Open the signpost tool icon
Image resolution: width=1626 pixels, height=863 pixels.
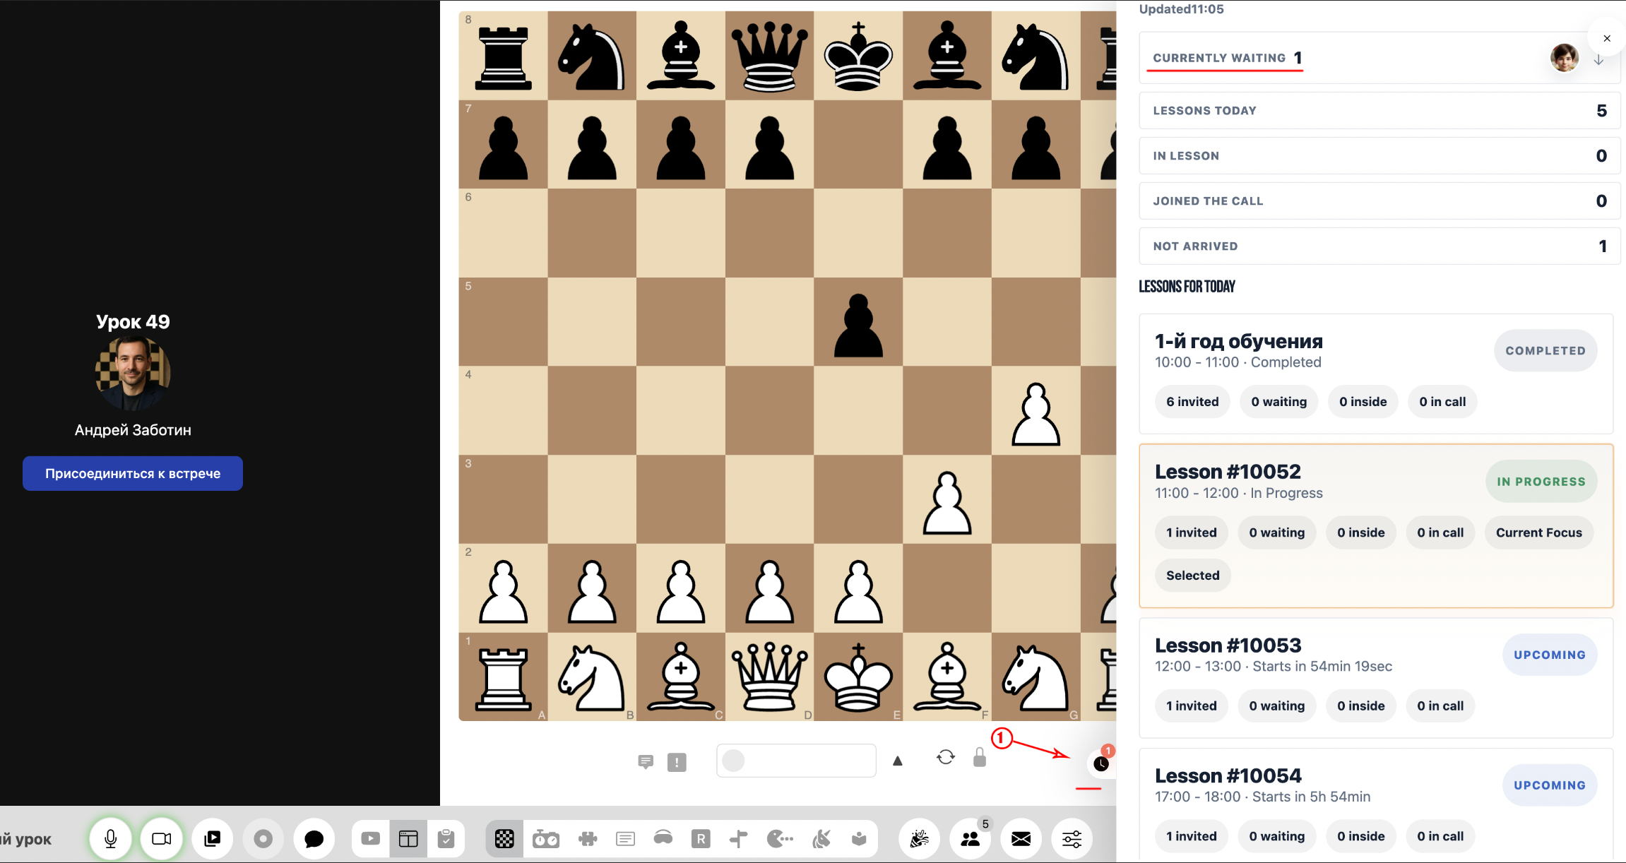739,838
